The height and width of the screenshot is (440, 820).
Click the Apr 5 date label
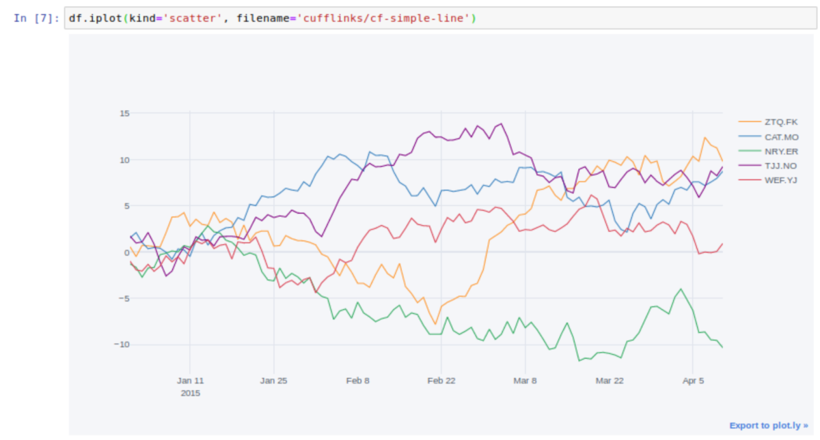click(x=693, y=381)
